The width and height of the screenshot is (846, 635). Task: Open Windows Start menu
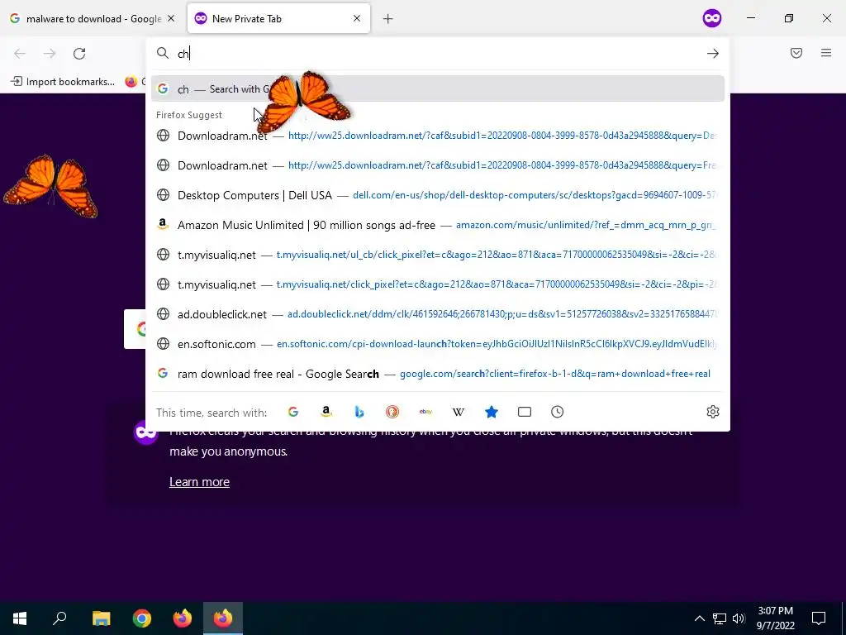[x=20, y=618]
